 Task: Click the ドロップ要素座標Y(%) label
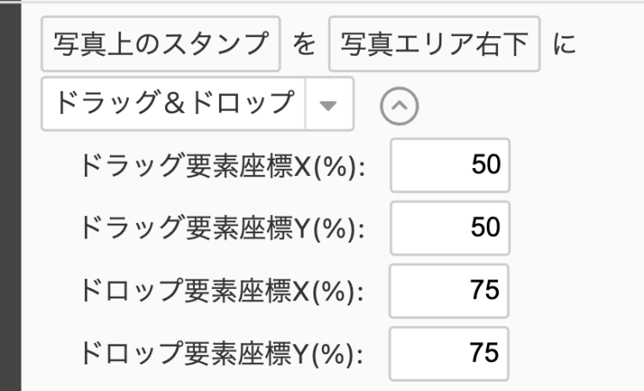[222, 353]
